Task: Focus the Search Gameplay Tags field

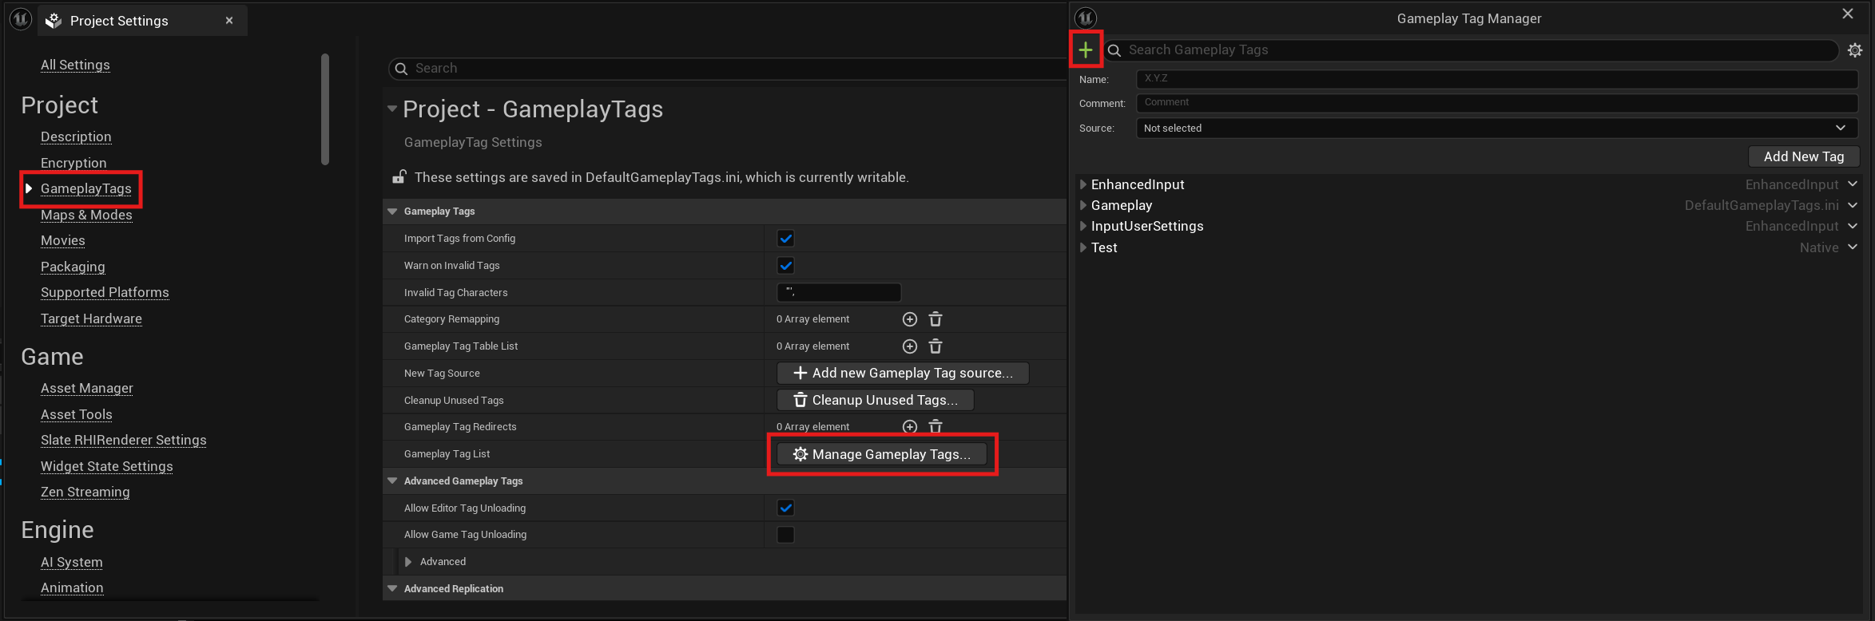Action: (x=1472, y=50)
